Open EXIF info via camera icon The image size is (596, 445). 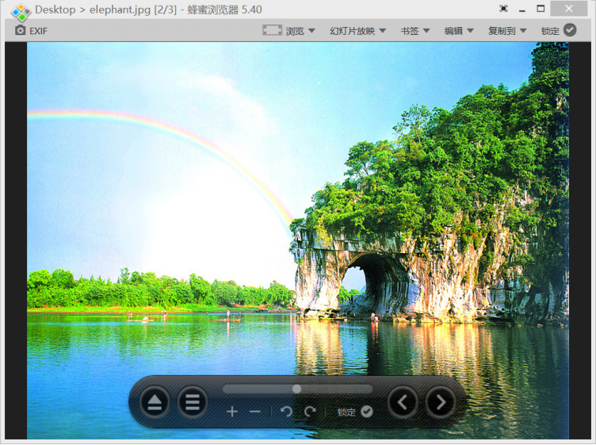[20, 30]
